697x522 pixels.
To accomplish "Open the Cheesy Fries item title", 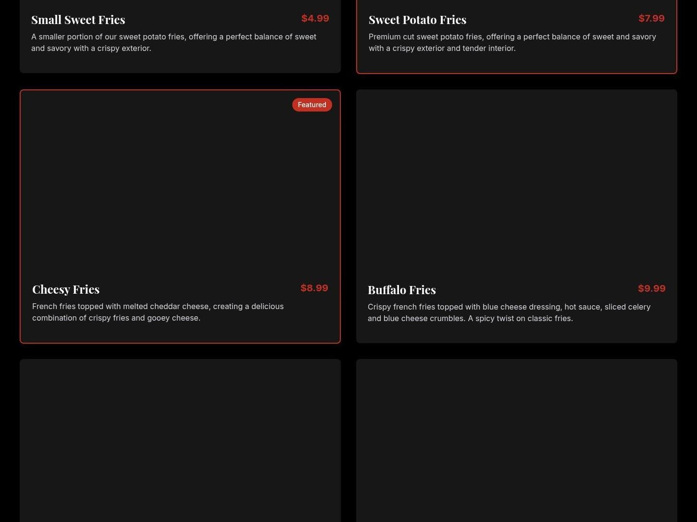I will pos(66,289).
